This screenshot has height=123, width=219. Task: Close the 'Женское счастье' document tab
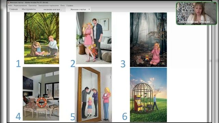click(89, 9)
